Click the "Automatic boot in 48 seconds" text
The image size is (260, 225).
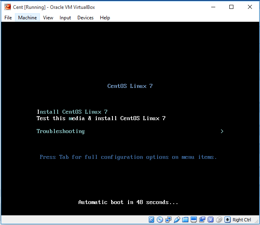click(x=128, y=202)
